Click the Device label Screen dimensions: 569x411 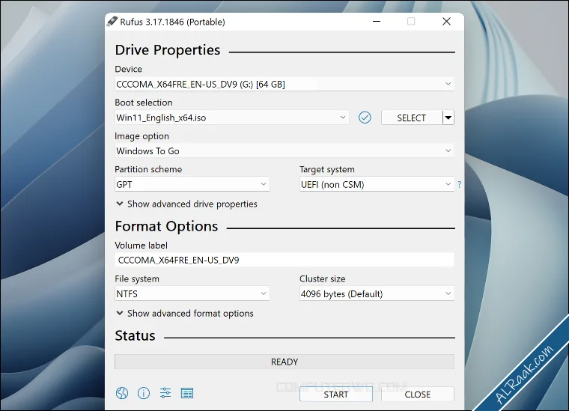pos(129,69)
